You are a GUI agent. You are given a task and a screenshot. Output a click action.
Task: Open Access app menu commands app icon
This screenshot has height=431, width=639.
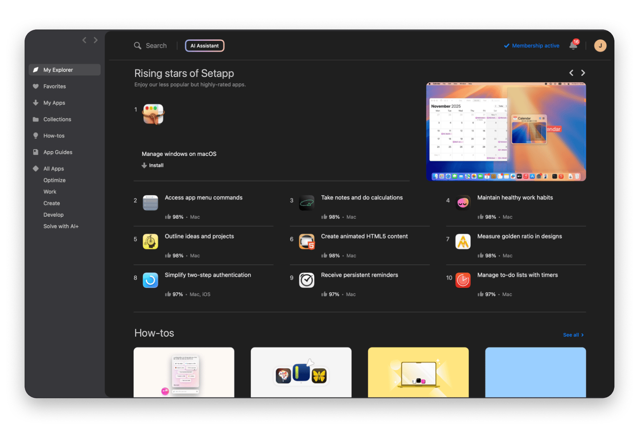(150, 203)
